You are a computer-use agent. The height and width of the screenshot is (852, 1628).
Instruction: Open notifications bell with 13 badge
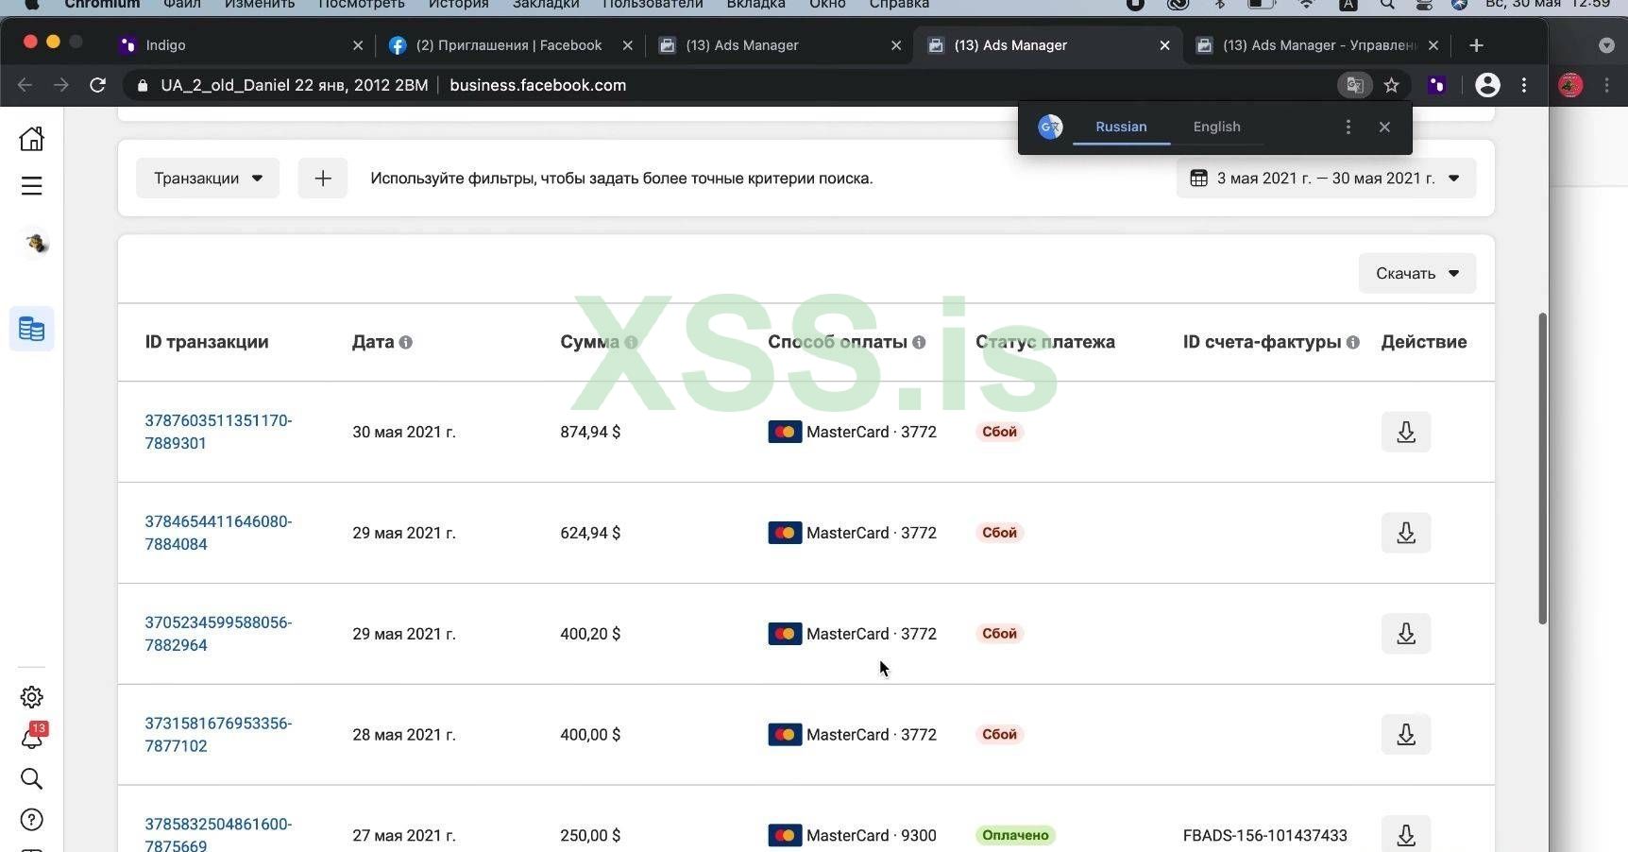[32, 737]
